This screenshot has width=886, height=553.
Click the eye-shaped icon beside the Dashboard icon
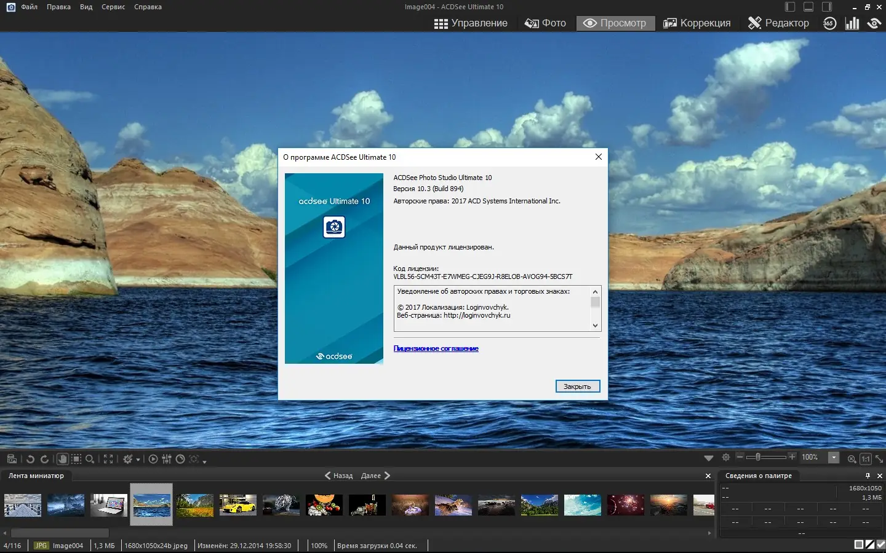click(x=874, y=23)
